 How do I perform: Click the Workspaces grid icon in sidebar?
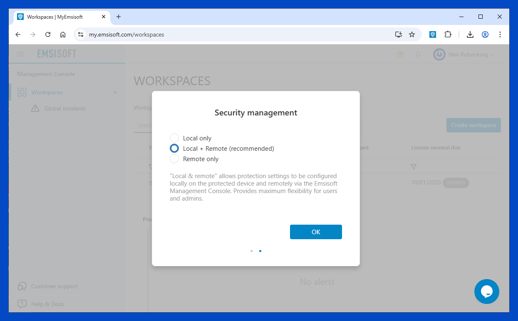pyautogui.click(x=22, y=92)
